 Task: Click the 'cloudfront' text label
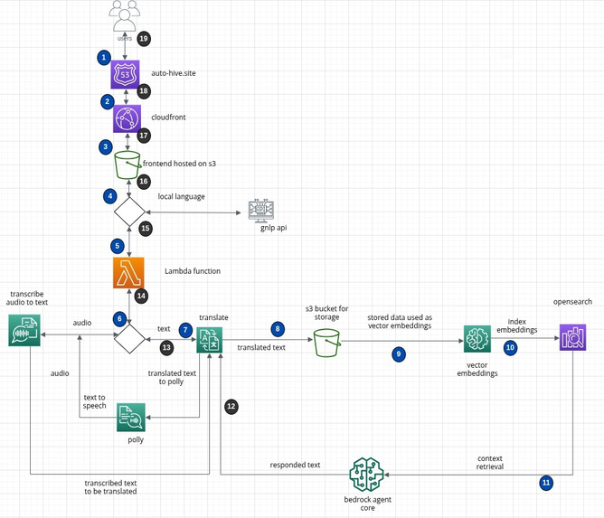click(168, 118)
